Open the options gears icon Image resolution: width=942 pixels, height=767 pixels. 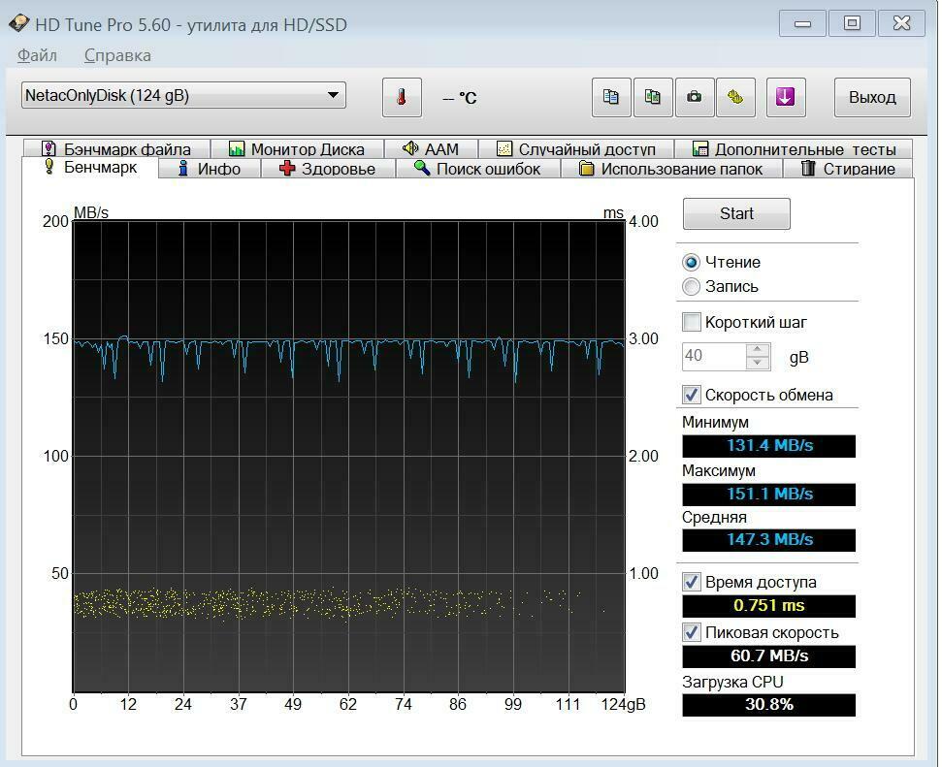tap(735, 97)
